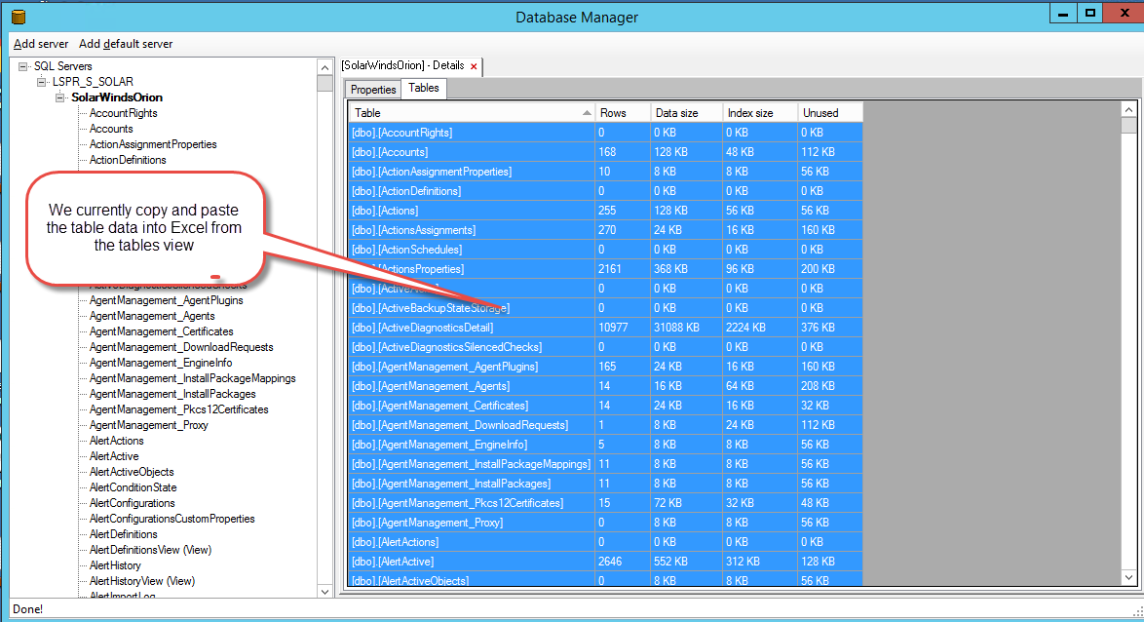The height and width of the screenshot is (622, 1144).
Task: Click the [dbo].[Actions] table row
Action: [605, 211]
